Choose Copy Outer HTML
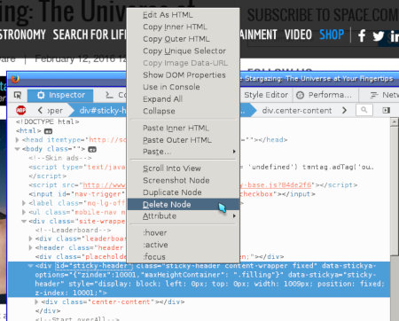 [184, 39]
